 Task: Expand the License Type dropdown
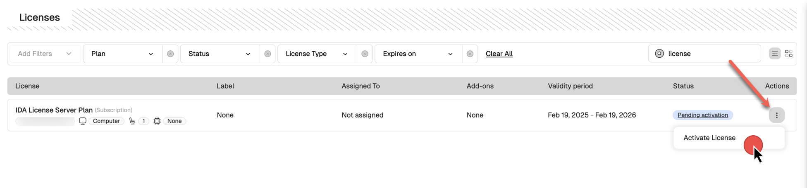pos(317,54)
